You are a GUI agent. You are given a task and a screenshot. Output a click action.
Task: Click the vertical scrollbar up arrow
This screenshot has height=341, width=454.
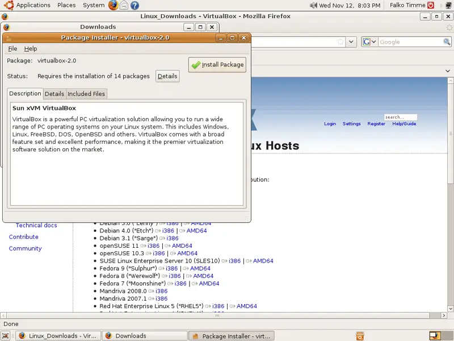click(x=450, y=80)
